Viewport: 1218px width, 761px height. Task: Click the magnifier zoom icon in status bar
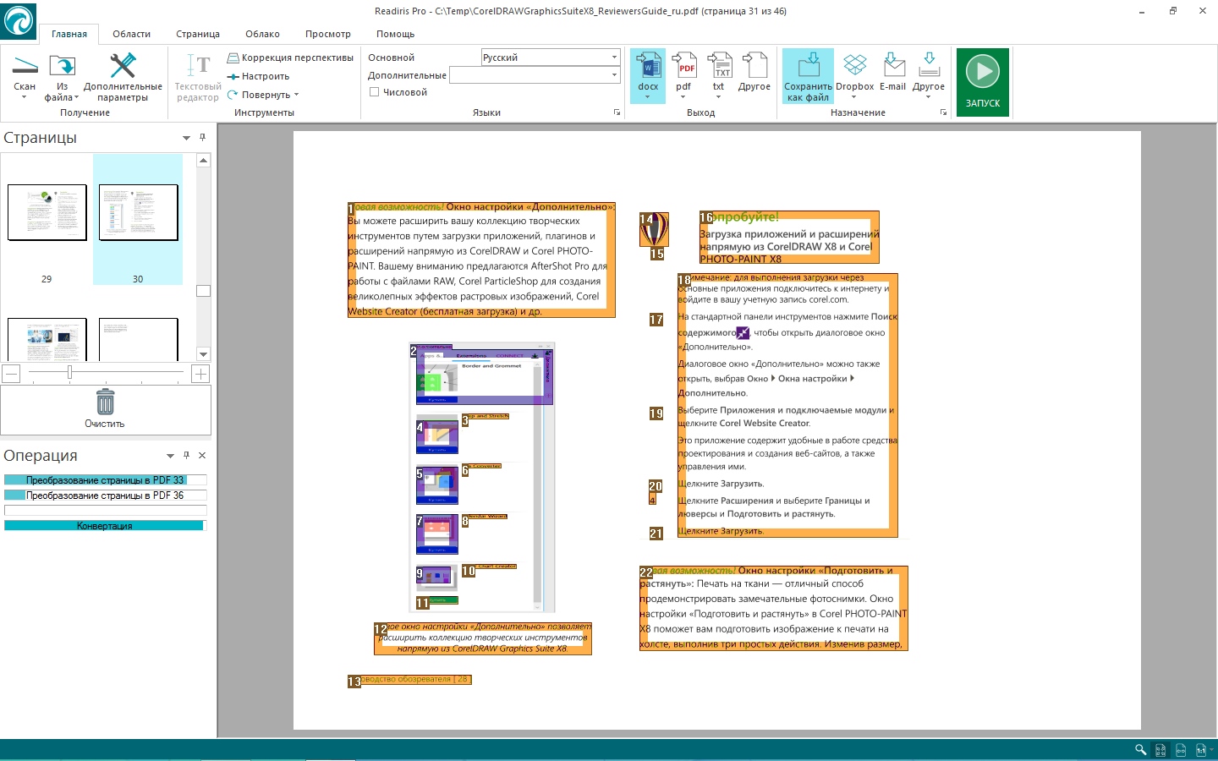1140,750
